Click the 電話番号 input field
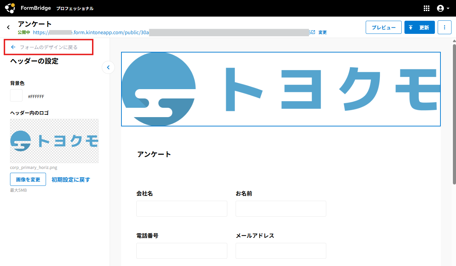 (x=182, y=251)
